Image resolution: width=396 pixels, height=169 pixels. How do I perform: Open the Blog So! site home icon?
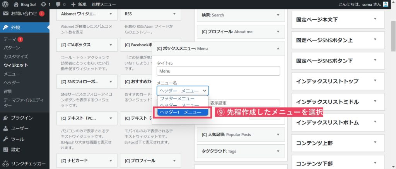16,5
